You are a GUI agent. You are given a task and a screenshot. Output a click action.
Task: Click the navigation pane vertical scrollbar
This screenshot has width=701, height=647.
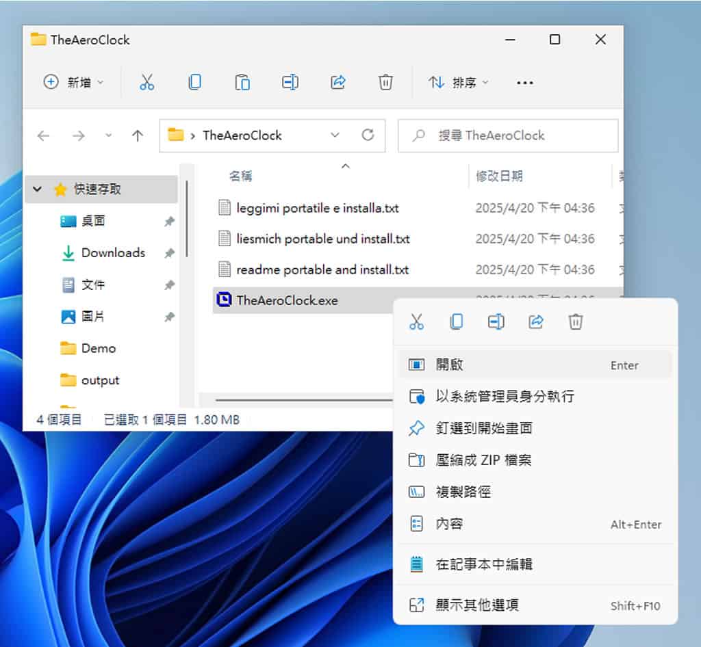pos(187,219)
